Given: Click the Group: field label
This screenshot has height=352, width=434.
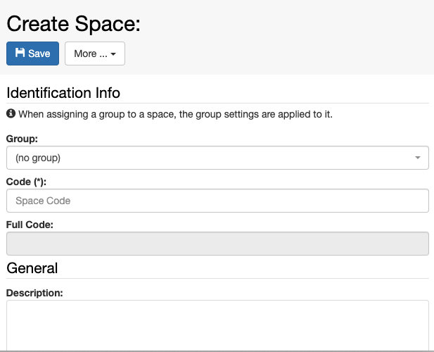Looking at the screenshot, I should [x=22, y=139].
